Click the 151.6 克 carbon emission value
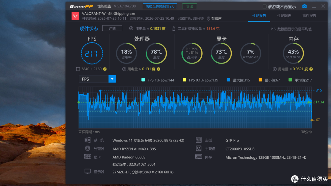331x186 pixels. 213,29
